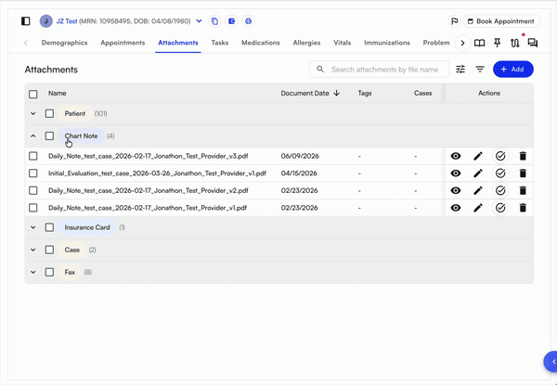Sort by Document Date column
Image resolution: width=557 pixels, height=385 pixels.
(x=310, y=94)
